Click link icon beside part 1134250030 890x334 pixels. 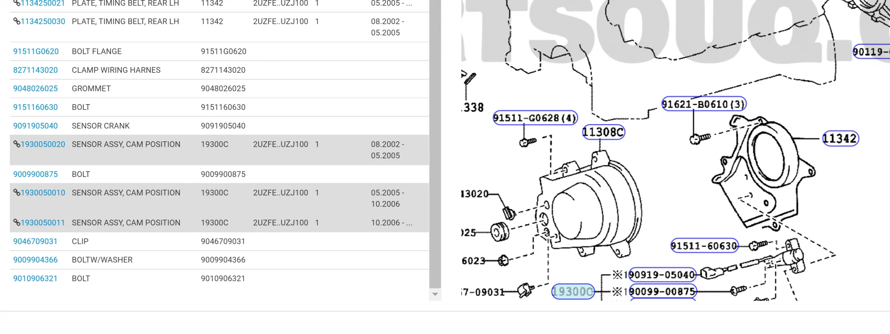pyautogui.click(x=17, y=21)
